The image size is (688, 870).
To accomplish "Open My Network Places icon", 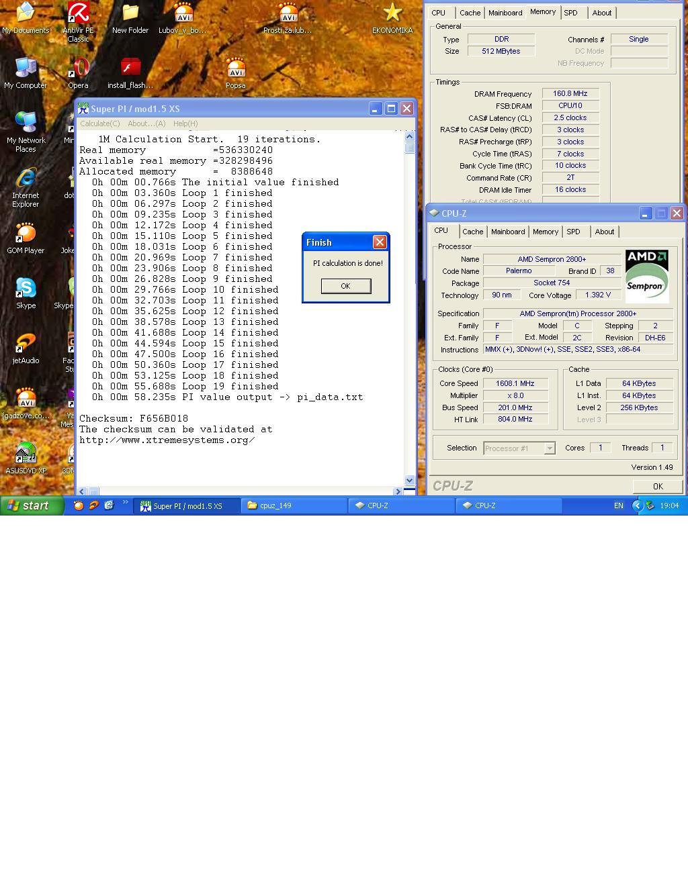I will coord(26,132).
